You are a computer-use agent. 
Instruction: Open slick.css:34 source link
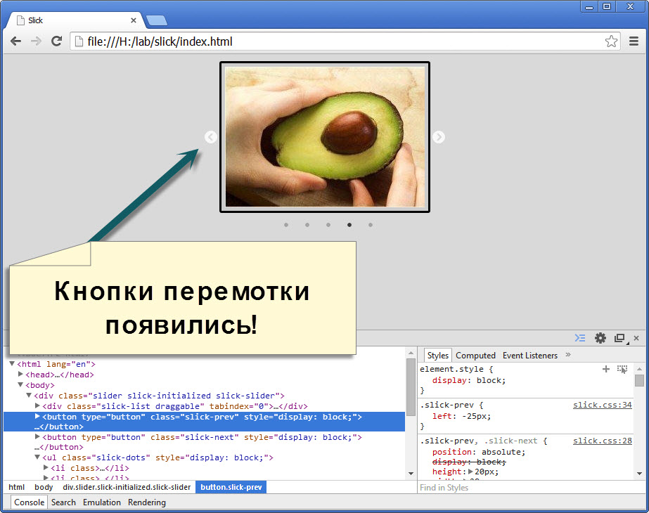pos(602,405)
